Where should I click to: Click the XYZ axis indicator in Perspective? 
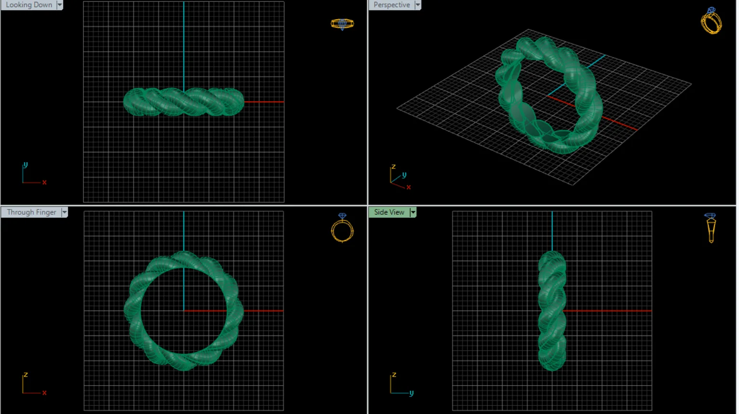click(400, 177)
